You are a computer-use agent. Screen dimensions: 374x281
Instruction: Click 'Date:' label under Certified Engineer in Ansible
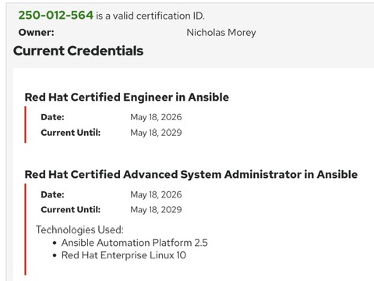click(52, 117)
